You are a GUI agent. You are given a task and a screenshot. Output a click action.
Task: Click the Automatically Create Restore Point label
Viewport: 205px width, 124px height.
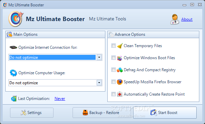[154, 94]
